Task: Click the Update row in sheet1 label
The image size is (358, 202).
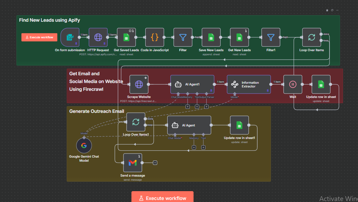Action: tap(239, 138)
